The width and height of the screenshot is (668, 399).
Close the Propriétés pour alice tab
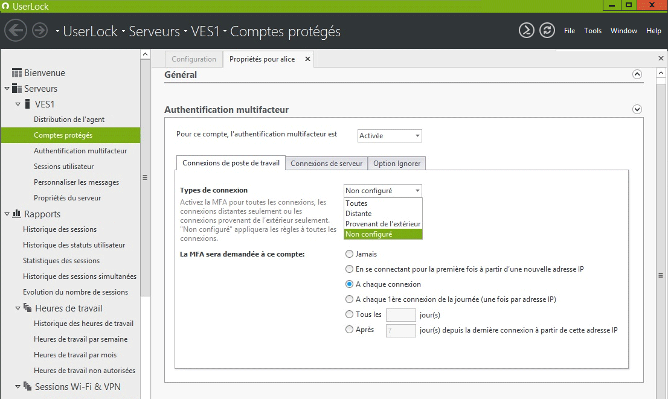(x=307, y=59)
